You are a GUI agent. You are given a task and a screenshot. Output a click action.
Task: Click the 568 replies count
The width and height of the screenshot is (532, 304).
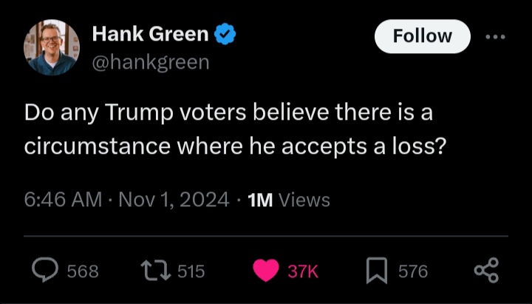[x=83, y=271]
